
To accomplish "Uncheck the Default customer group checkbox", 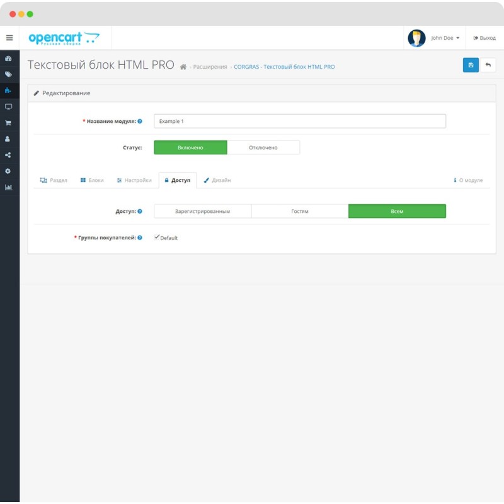I will point(156,238).
